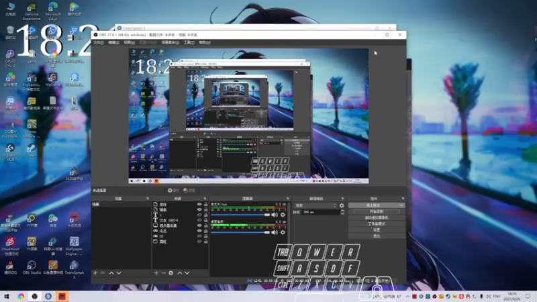Open transition properties via its gear icon

click(342, 205)
